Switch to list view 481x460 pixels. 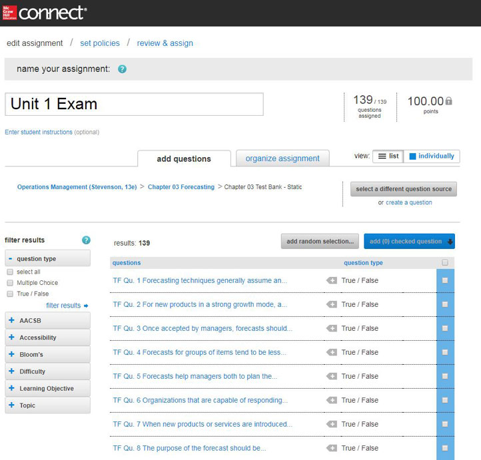[388, 156]
